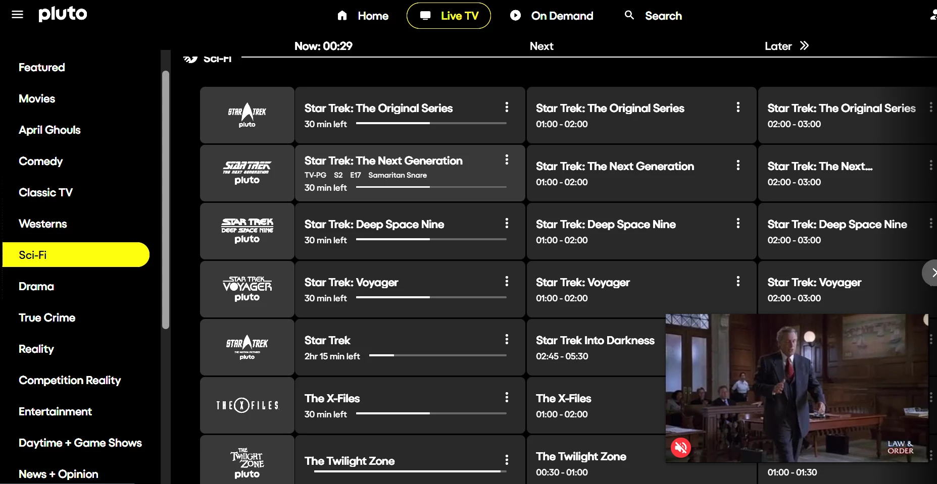937x484 pixels.
Task: Click the user account icon
Action: coord(933,16)
